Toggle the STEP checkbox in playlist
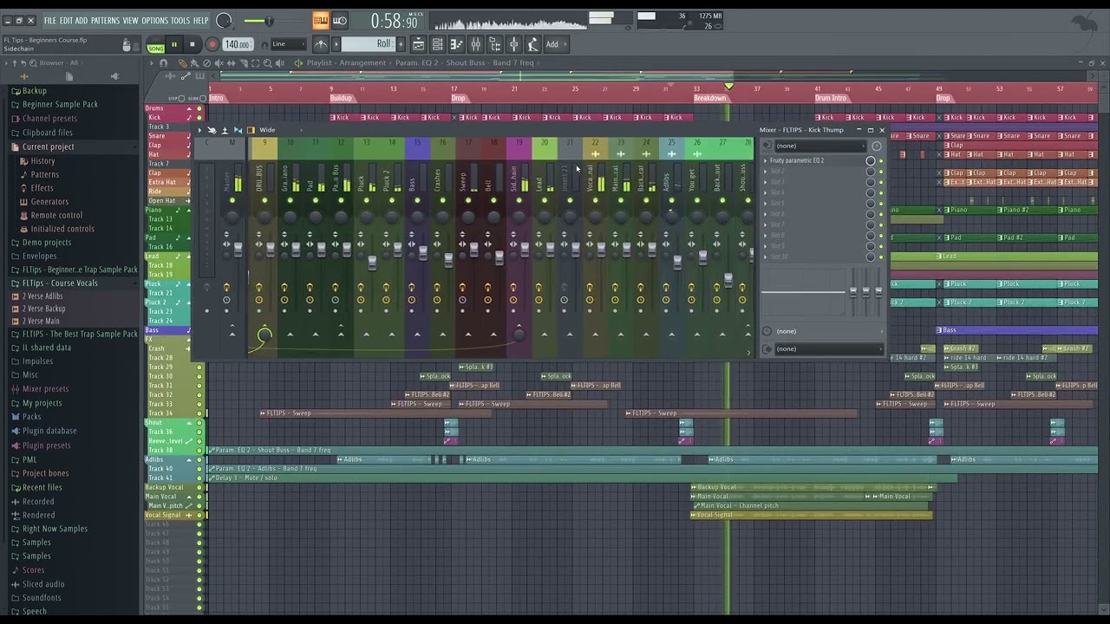This screenshot has width=1110, height=624. (181, 99)
